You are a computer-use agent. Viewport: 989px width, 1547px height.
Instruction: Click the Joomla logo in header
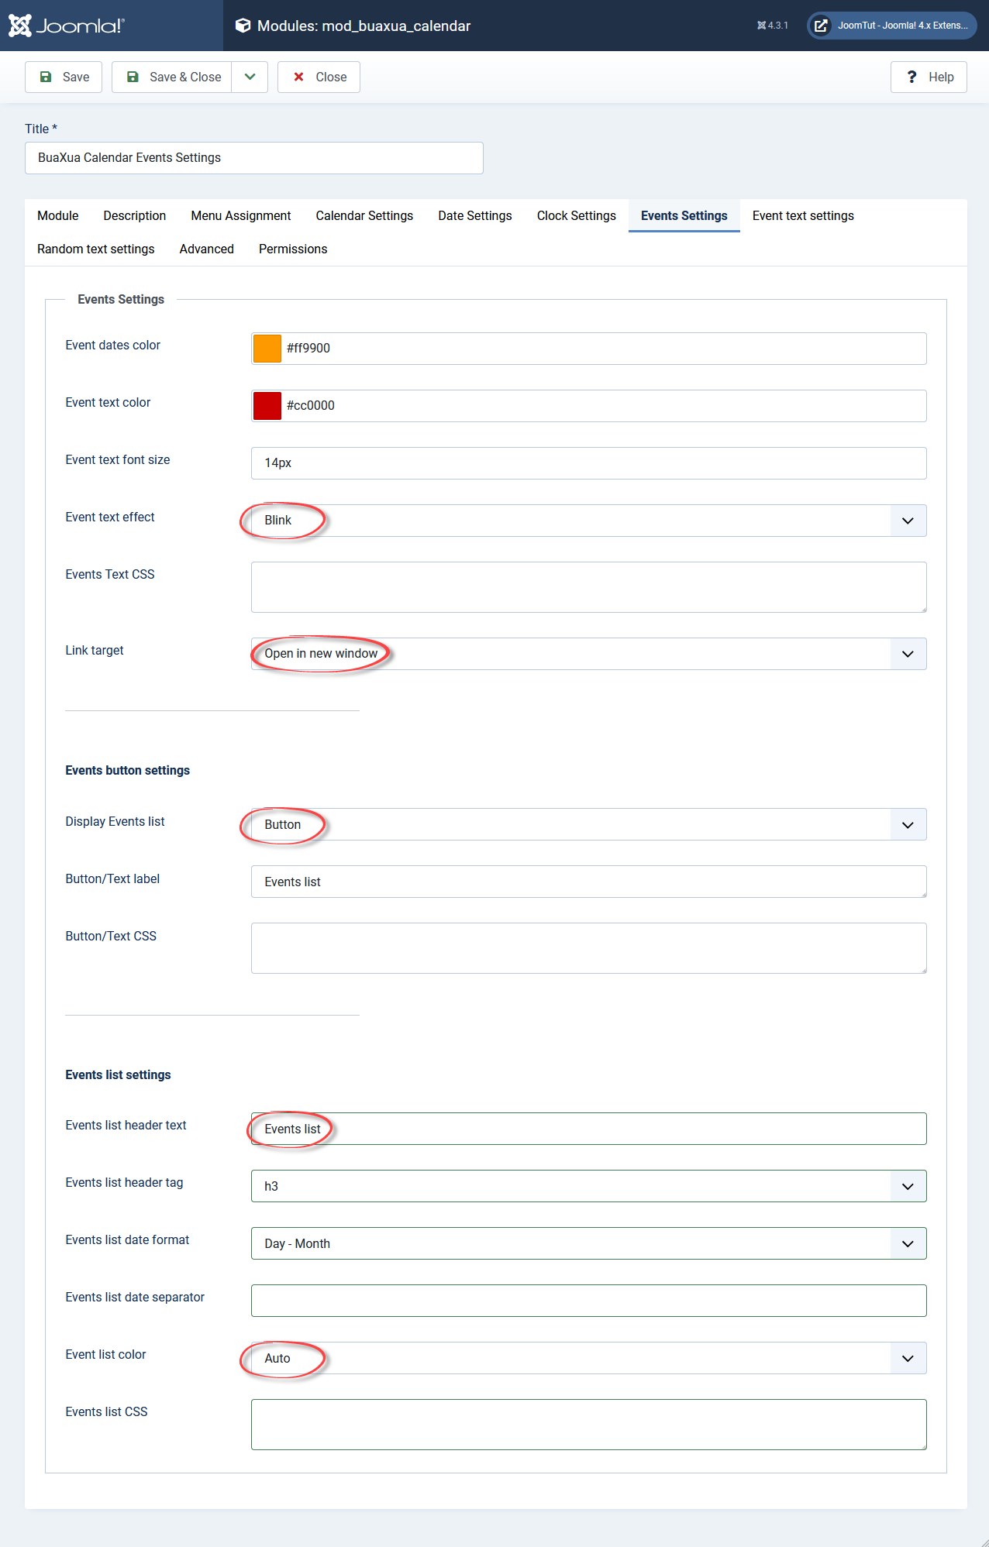coord(66,26)
